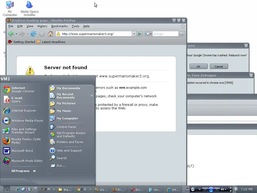The width and height of the screenshot is (257, 193).
Task: Open Firefox History menu
Action: coord(42,26)
